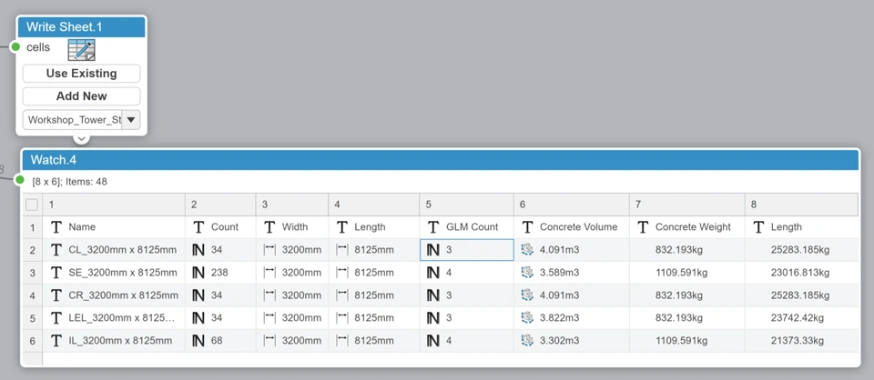
Task: Click the number icon in GLM Count row 6
Action: click(433, 341)
